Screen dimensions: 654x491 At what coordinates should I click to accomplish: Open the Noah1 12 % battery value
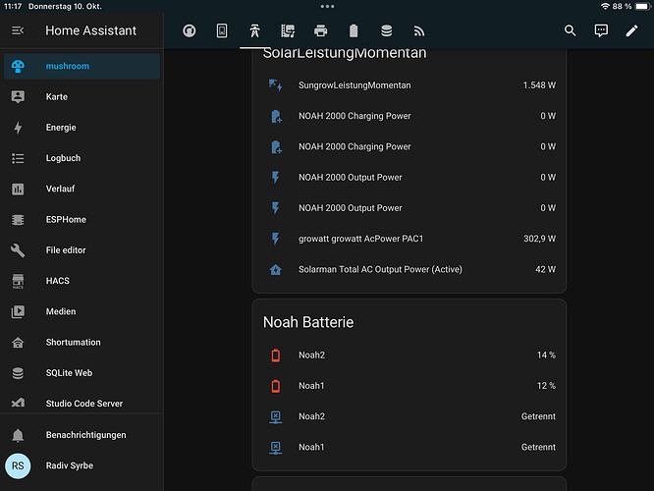click(546, 386)
